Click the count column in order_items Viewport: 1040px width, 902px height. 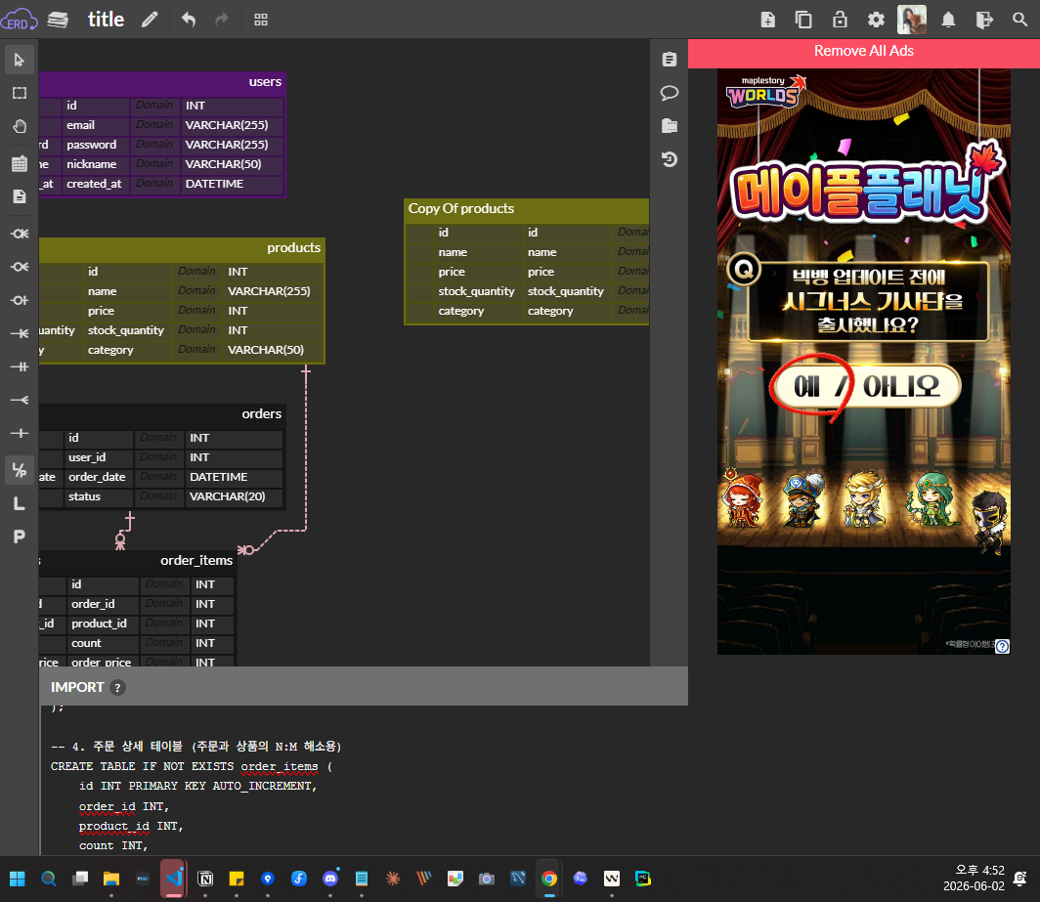(86, 643)
